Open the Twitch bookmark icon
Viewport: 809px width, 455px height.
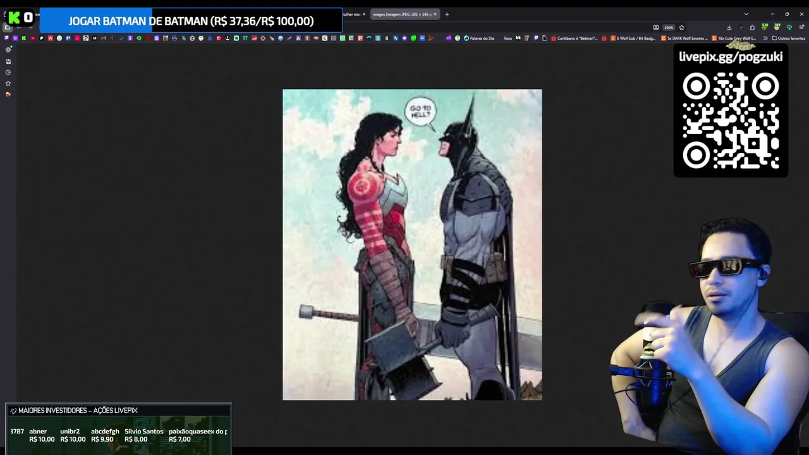[6, 38]
